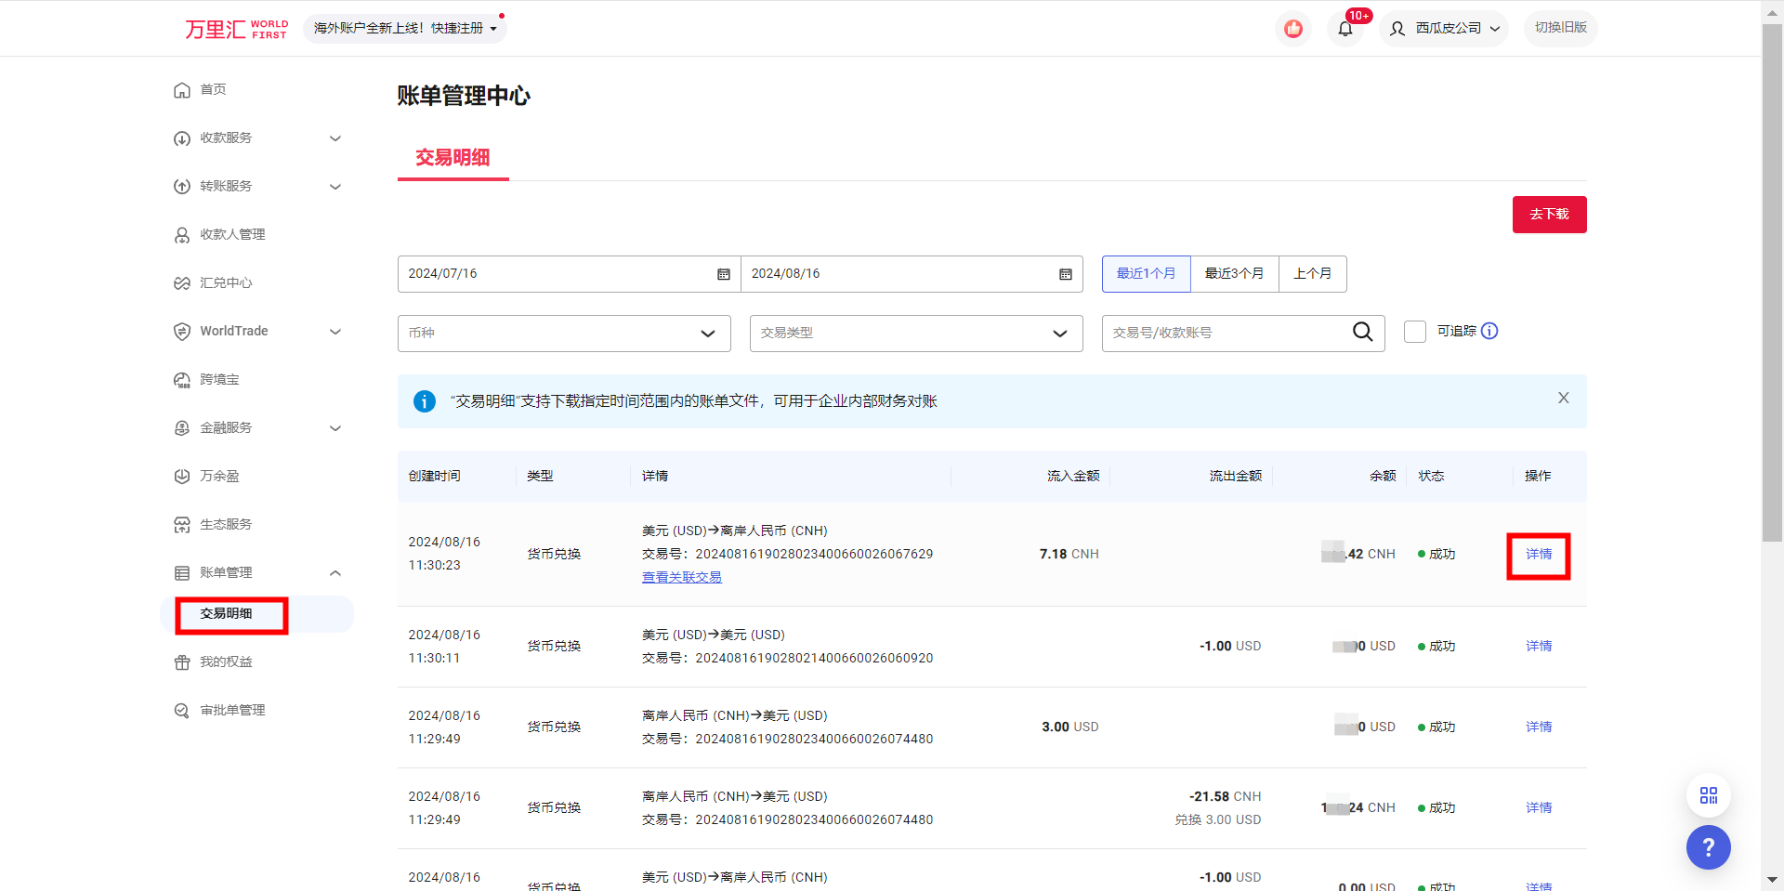This screenshot has width=1784, height=891.
Task: Switch to the 交易明细 tab
Action: [x=453, y=158]
